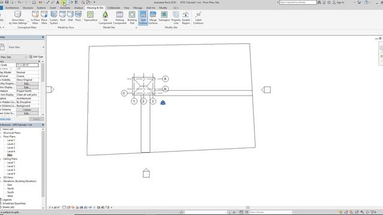Screen dimensions: 383x215
Task: Expand the Model Site panel arrow
Action: click(136, 27)
